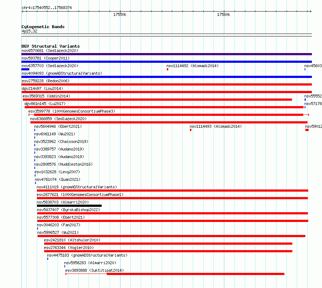The width and height of the screenshot is (322, 288).
Task: Click the left arrowhead on the ruler
Action: click(22, 11)
